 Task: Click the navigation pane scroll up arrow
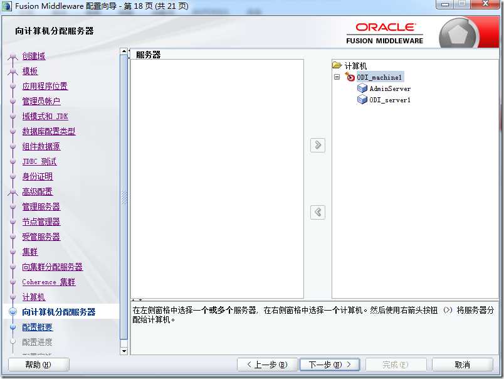tap(123, 51)
